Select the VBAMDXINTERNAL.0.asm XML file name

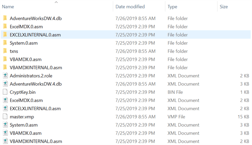(x=36, y=141)
